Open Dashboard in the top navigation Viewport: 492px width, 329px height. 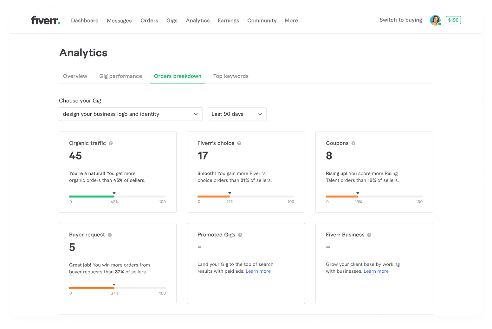point(85,21)
